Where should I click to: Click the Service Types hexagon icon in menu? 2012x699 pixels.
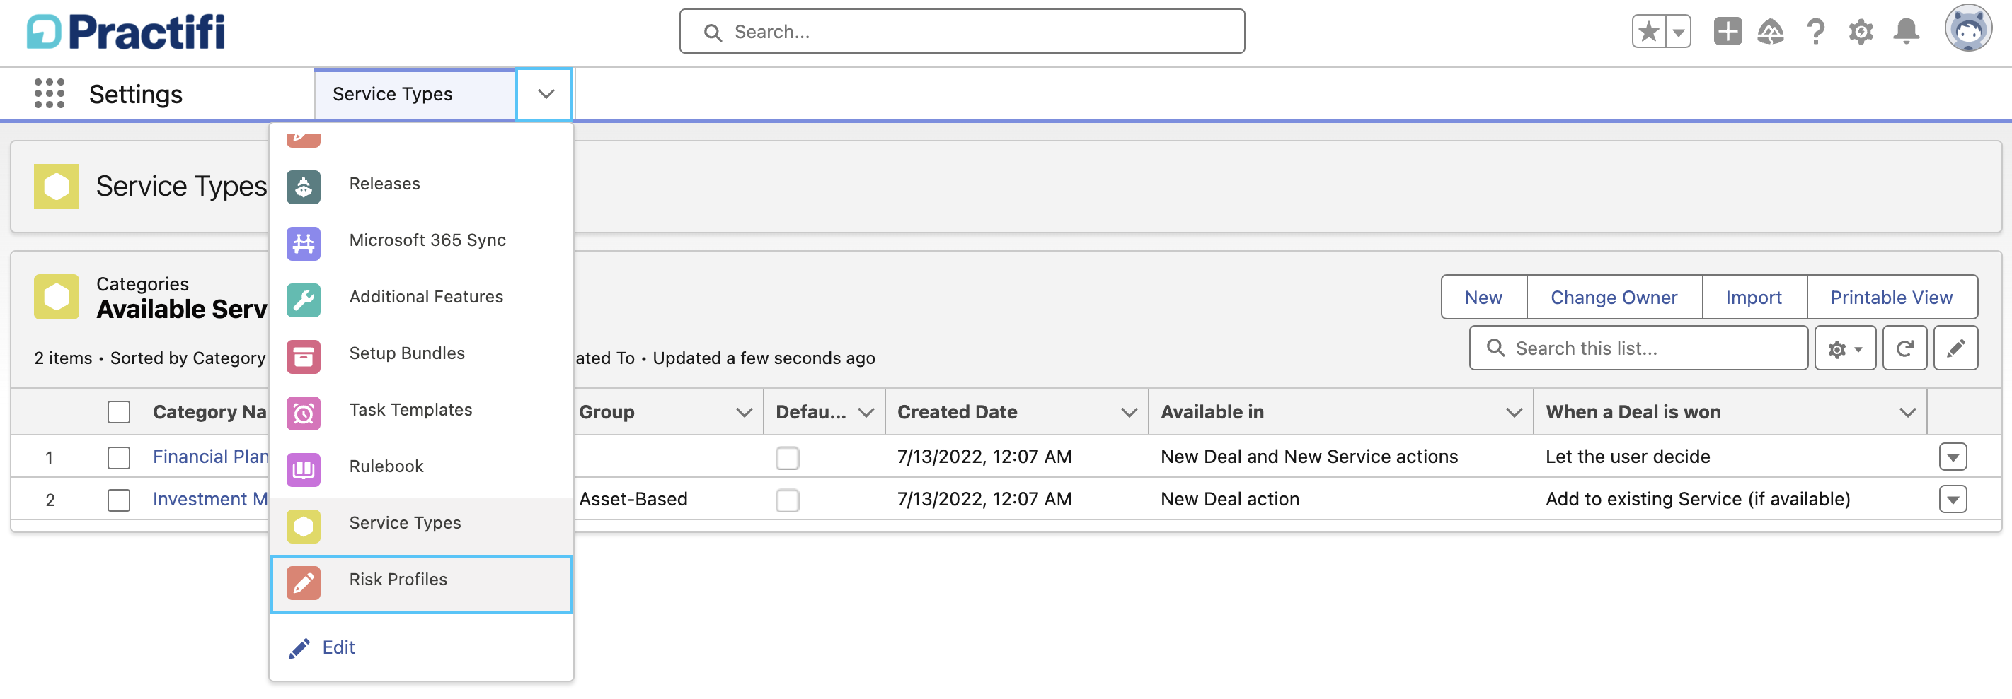(x=303, y=527)
